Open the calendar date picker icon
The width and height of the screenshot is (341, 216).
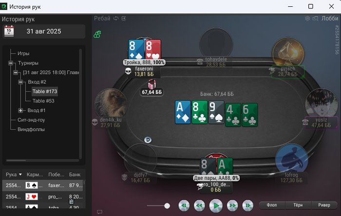[x=9, y=31]
